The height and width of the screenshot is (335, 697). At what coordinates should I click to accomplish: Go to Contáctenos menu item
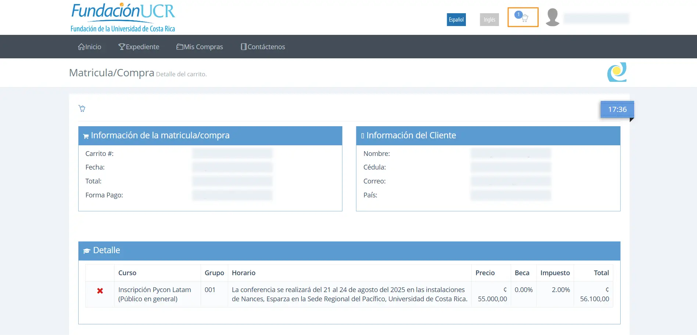point(263,47)
